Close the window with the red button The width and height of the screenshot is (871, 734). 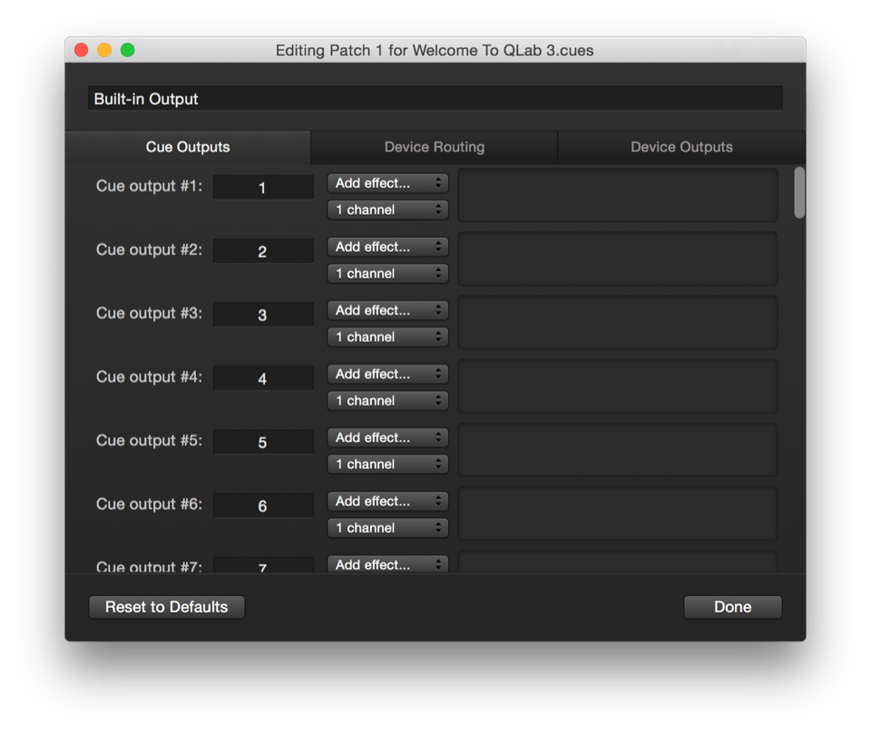tap(81, 50)
